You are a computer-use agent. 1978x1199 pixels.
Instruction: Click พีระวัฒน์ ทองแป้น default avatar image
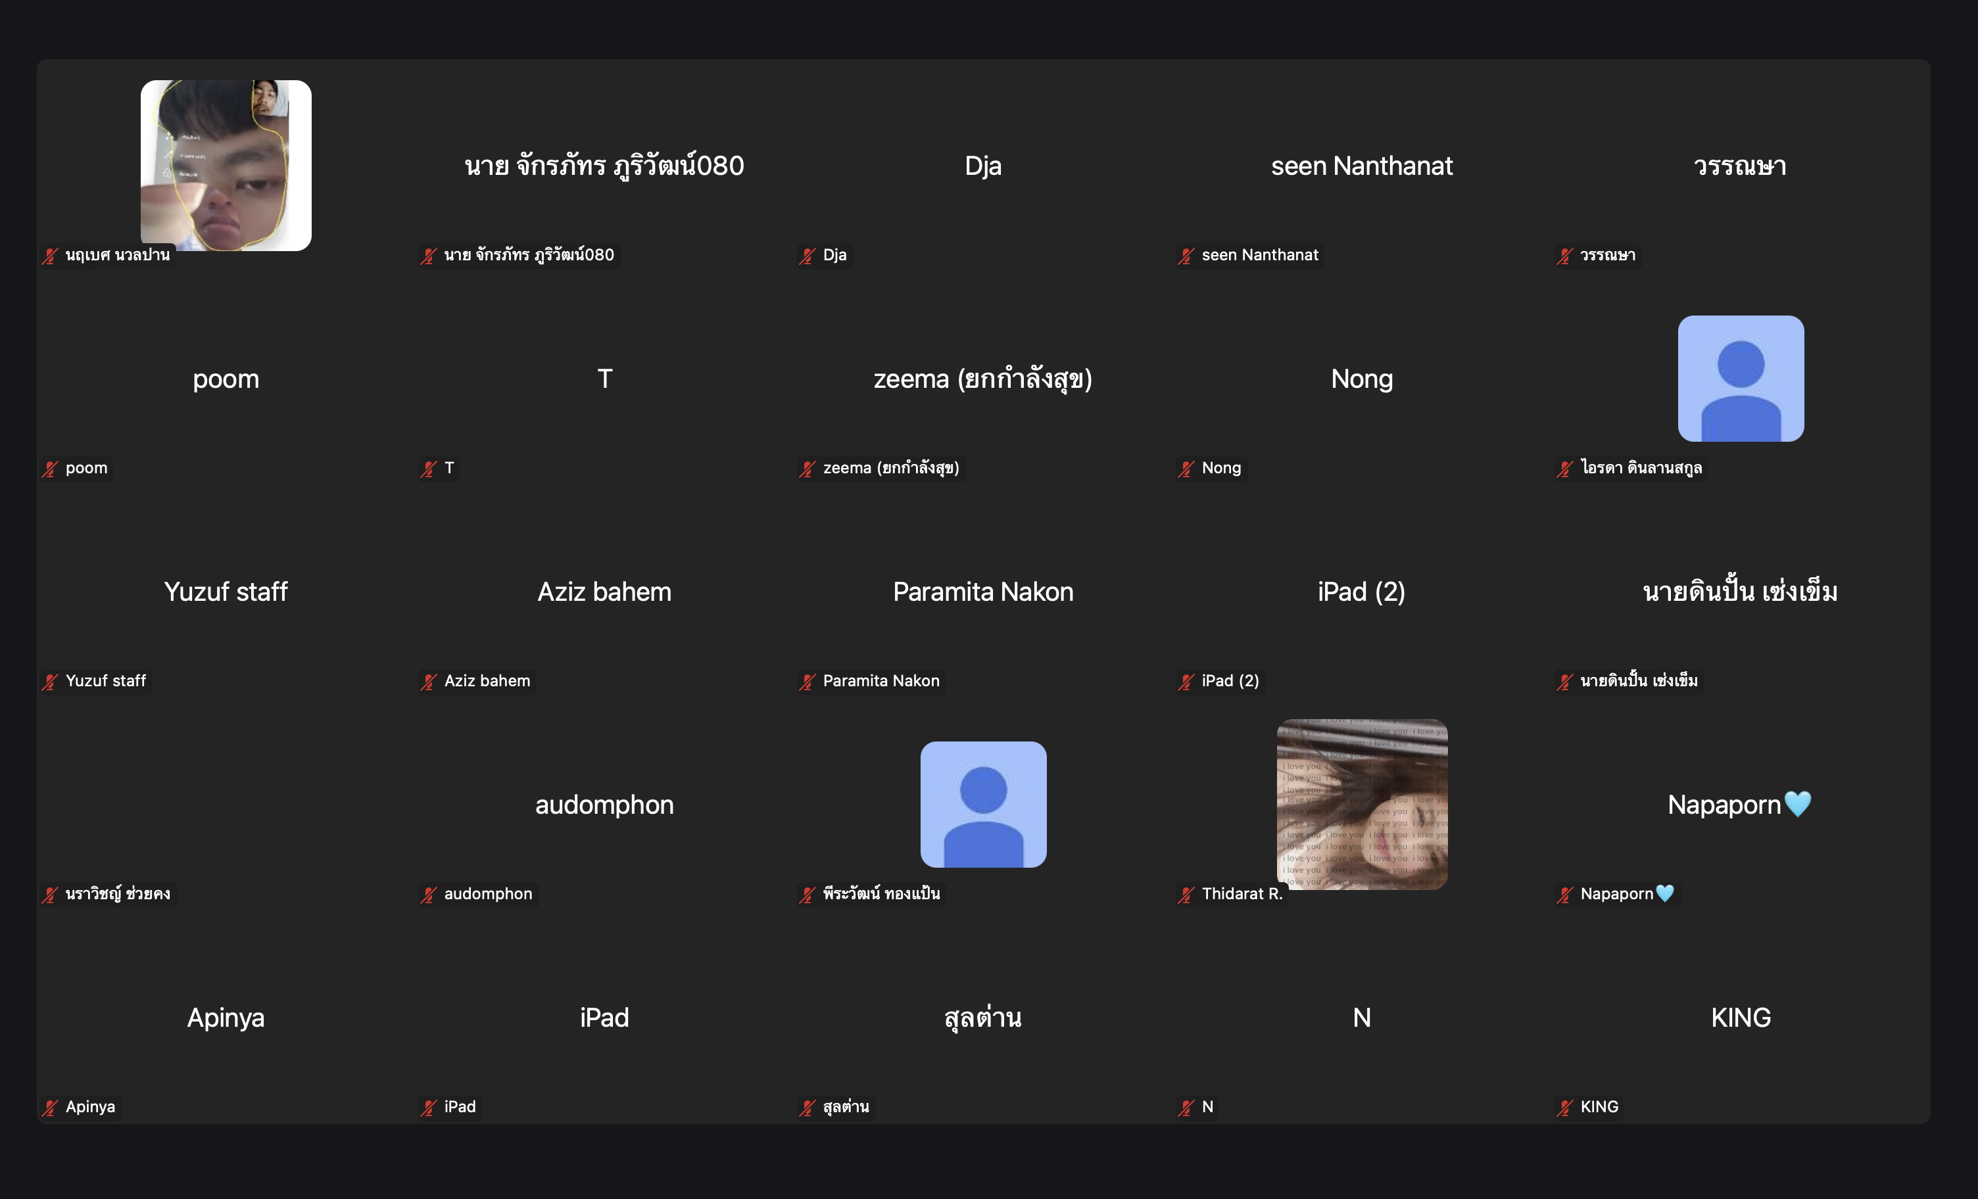pyautogui.click(x=983, y=804)
